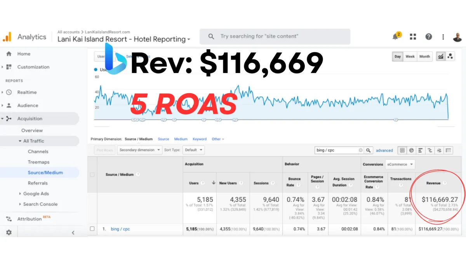Select the data table view icon
The width and height of the screenshot is (466, 262).
click(402, 150)
